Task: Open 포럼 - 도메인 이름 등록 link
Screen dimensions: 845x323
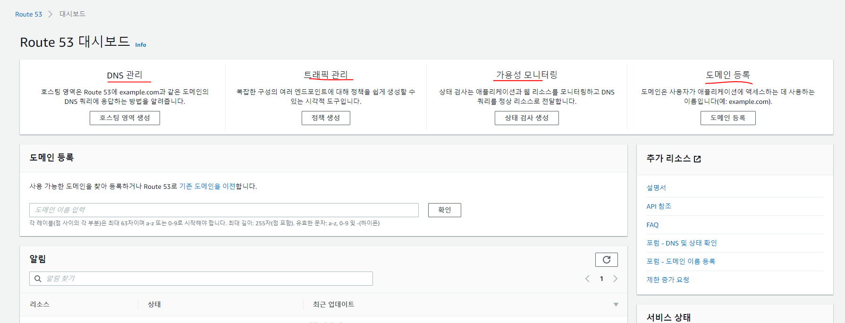Action: pos(681,262)
